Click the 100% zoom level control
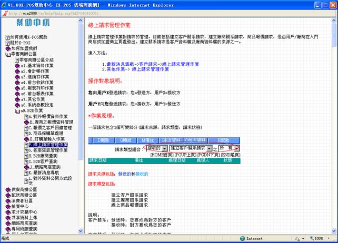Image resolution: width=338 pixels, height=243 pixels. (x=320, y=239)
